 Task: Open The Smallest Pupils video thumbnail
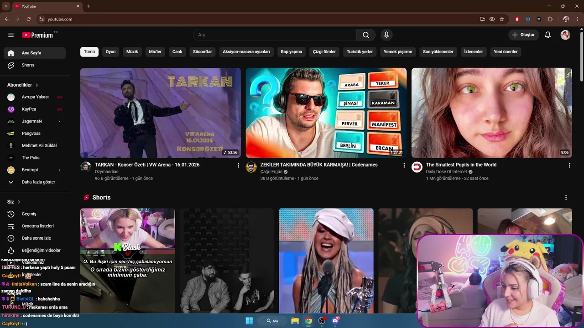[492, 113]
